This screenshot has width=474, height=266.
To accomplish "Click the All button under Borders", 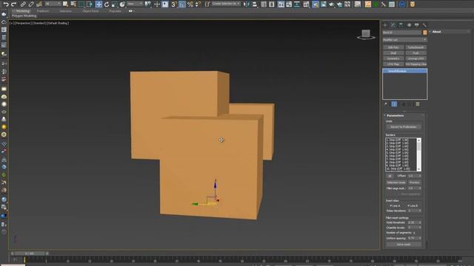I will pos(390,176).
